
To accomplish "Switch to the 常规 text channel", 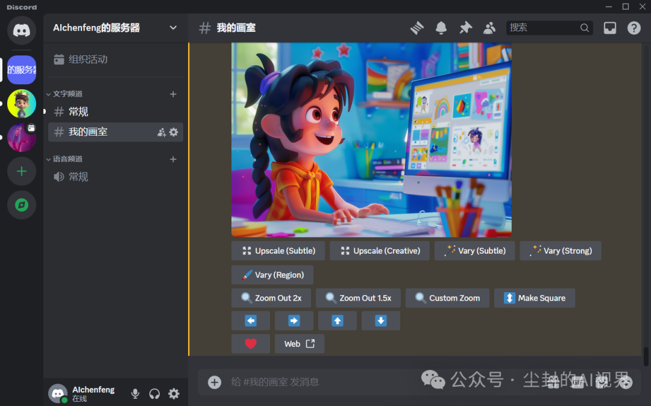I will coord(116,111).
